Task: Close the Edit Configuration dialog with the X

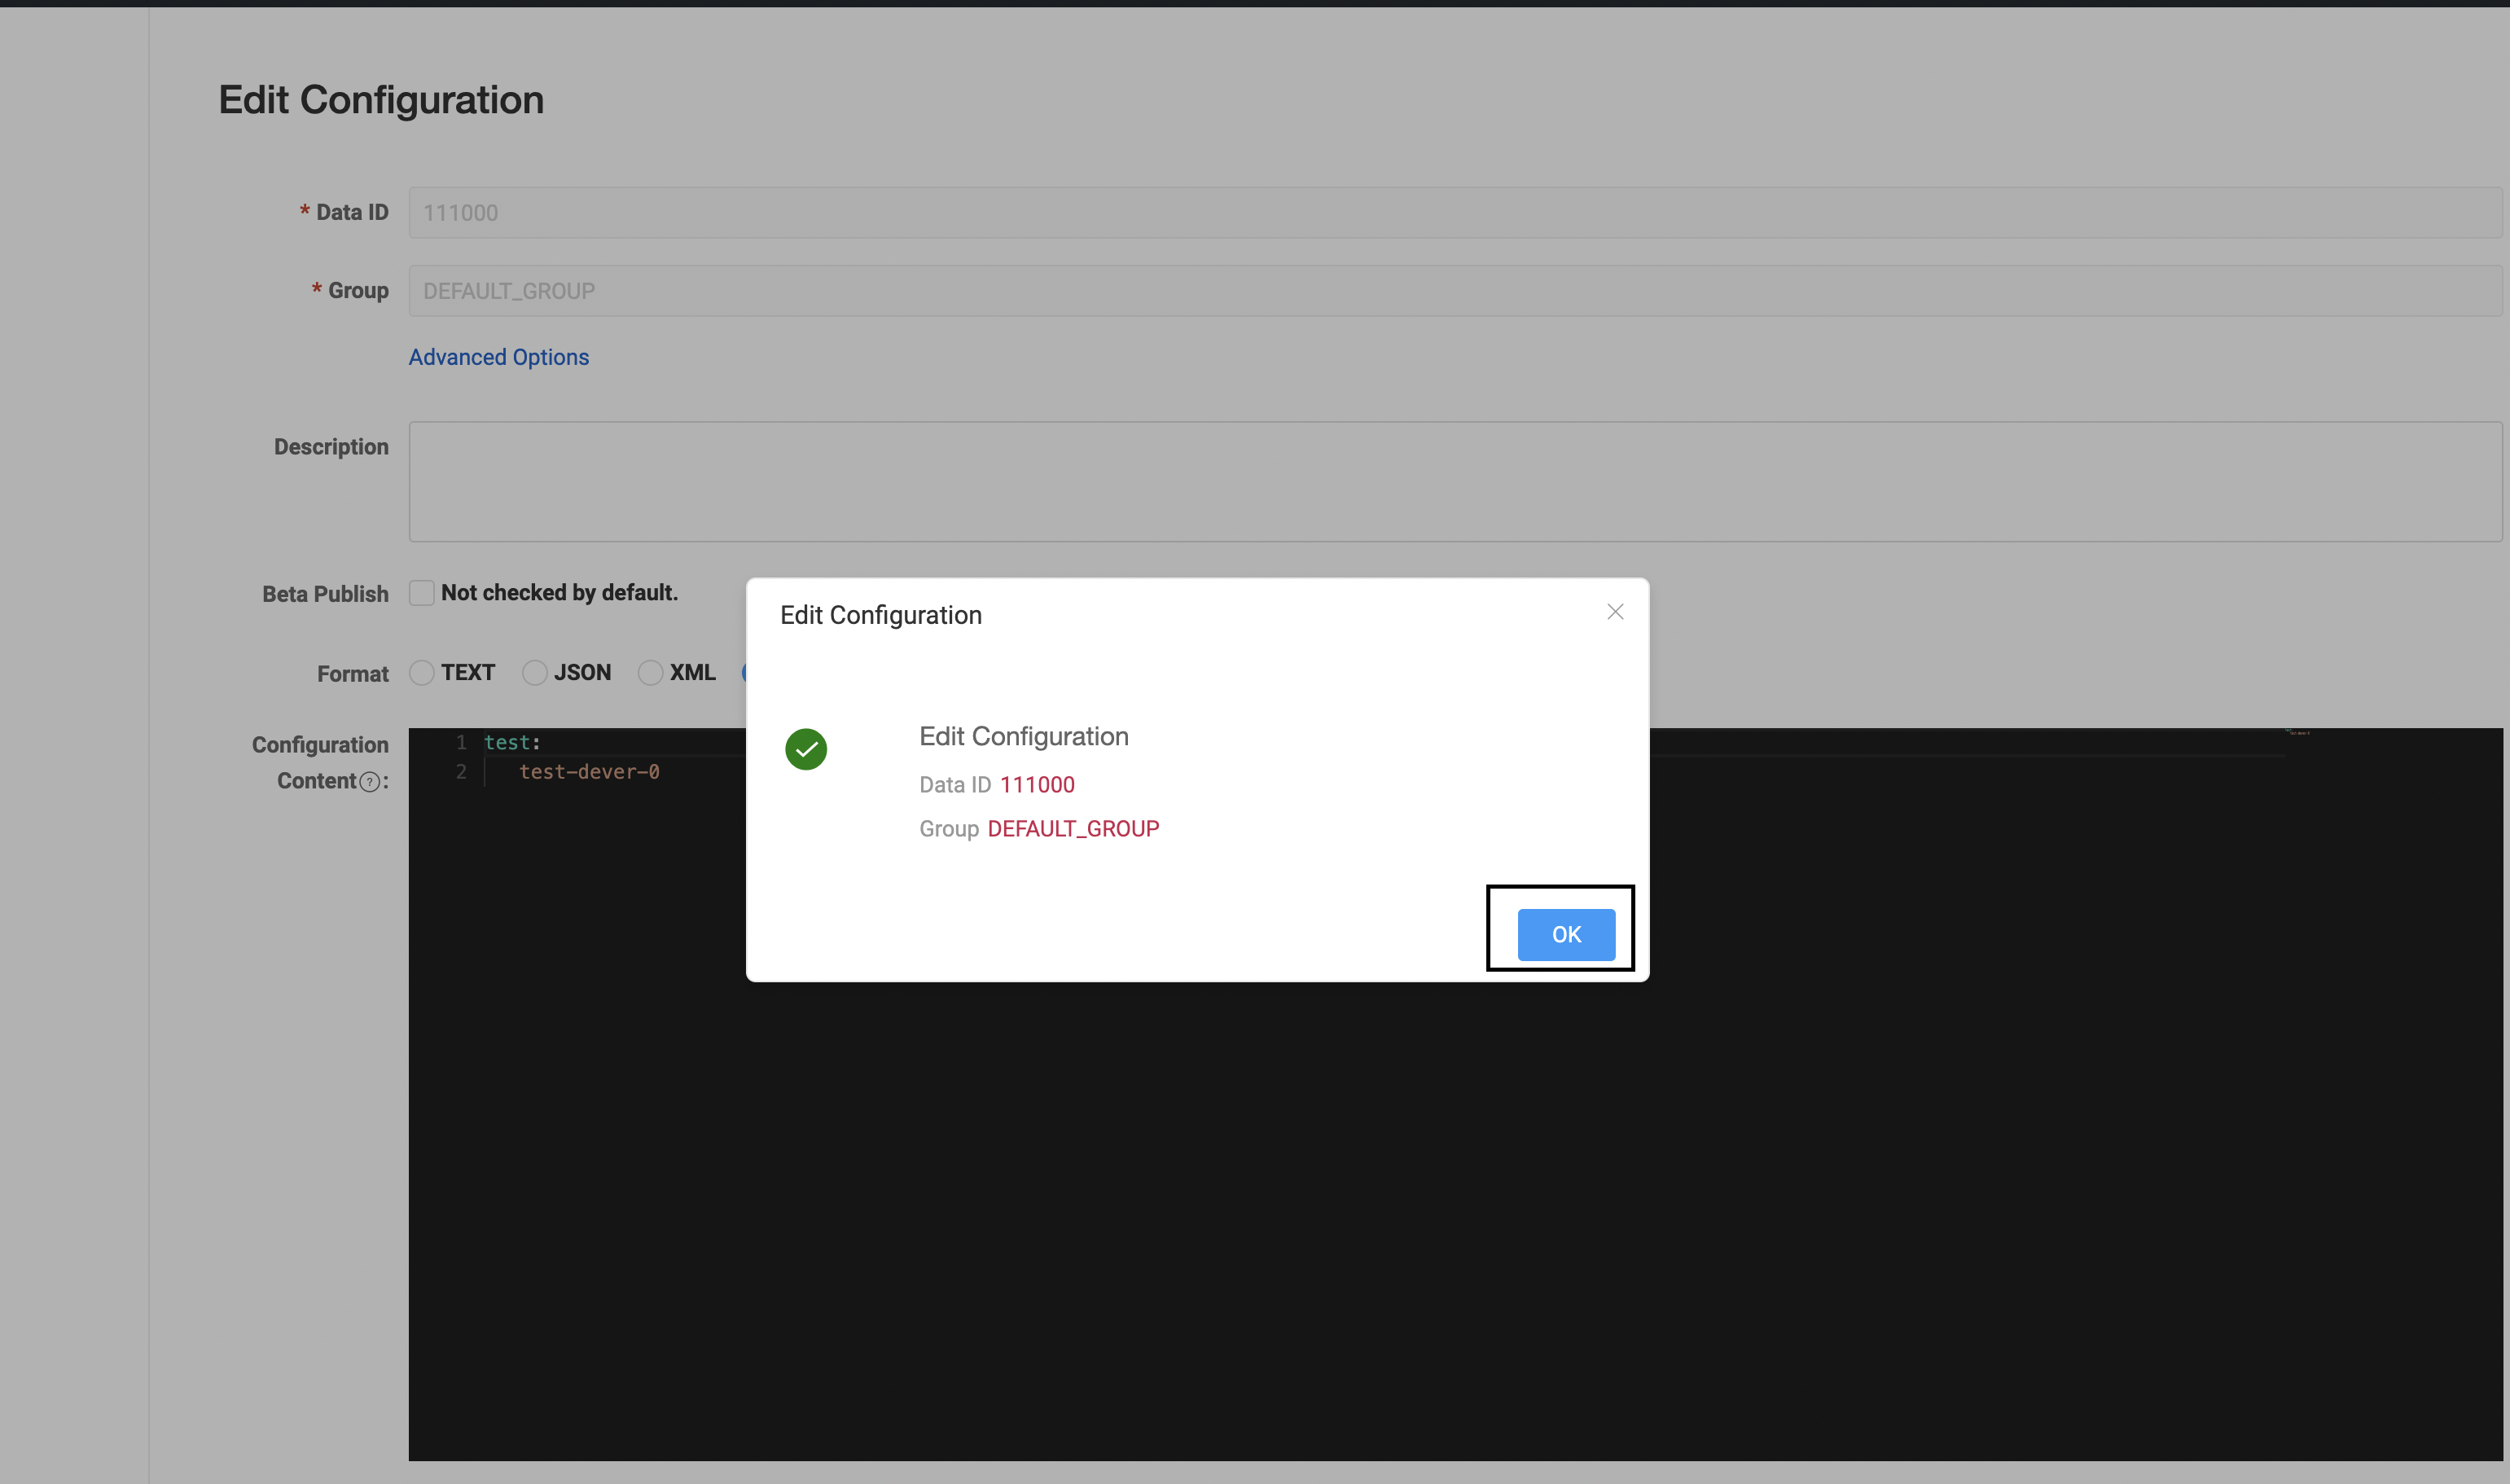Action: pyautogui.click(x=1613, y=611)
